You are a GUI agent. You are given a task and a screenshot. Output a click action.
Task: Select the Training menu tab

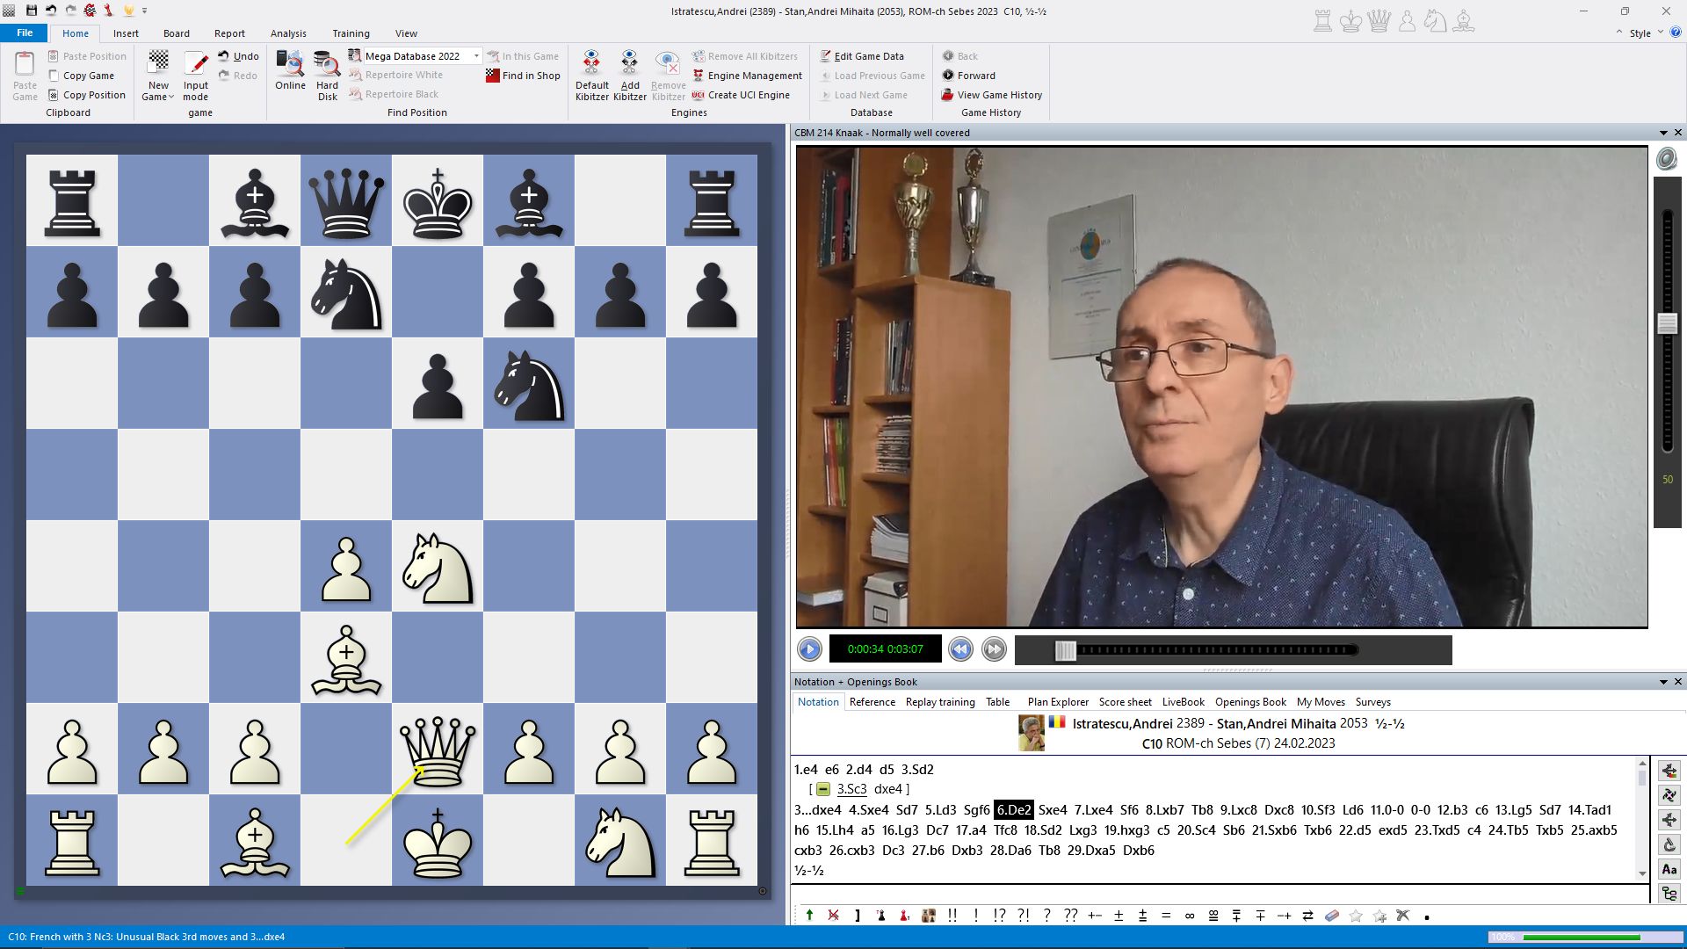click(x=350, y=33)
